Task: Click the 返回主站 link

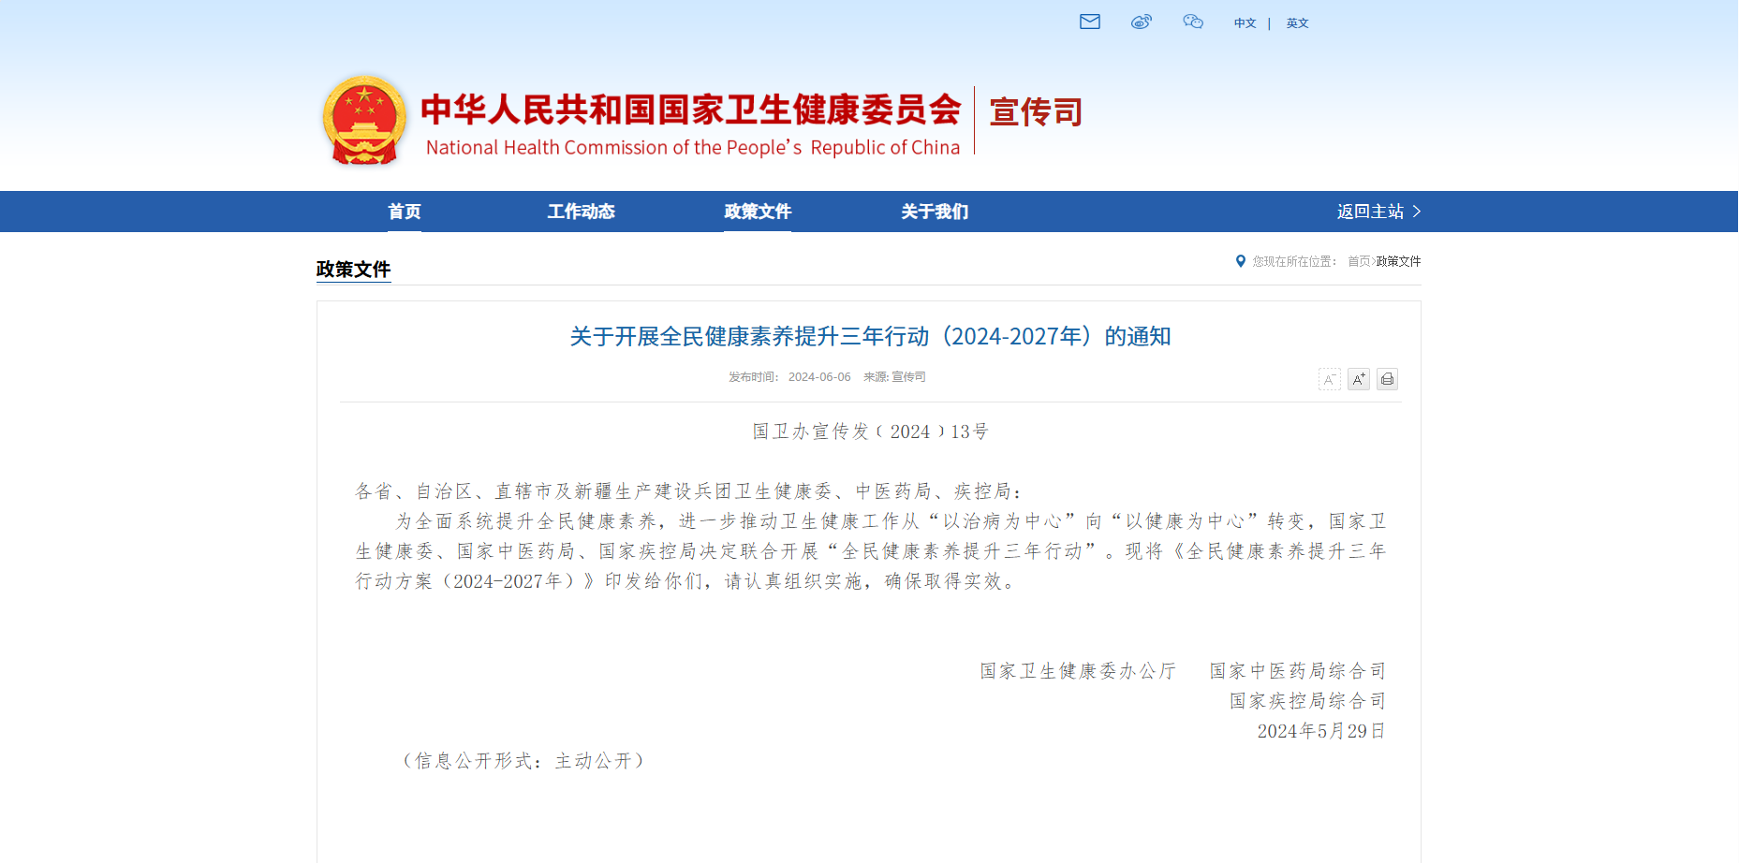Action: coord(1370,212)
